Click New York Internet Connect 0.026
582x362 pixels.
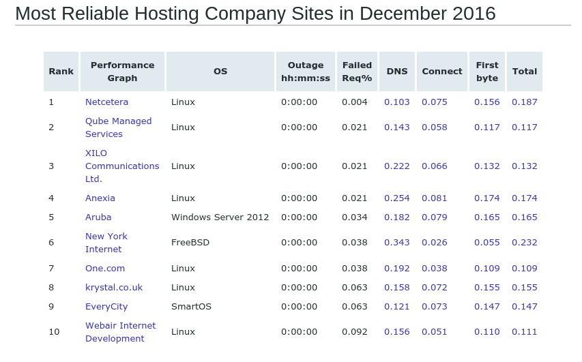click(x=434, y=243)
